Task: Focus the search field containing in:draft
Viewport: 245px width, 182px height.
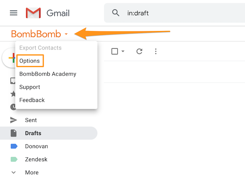Action: coord(174,13)
